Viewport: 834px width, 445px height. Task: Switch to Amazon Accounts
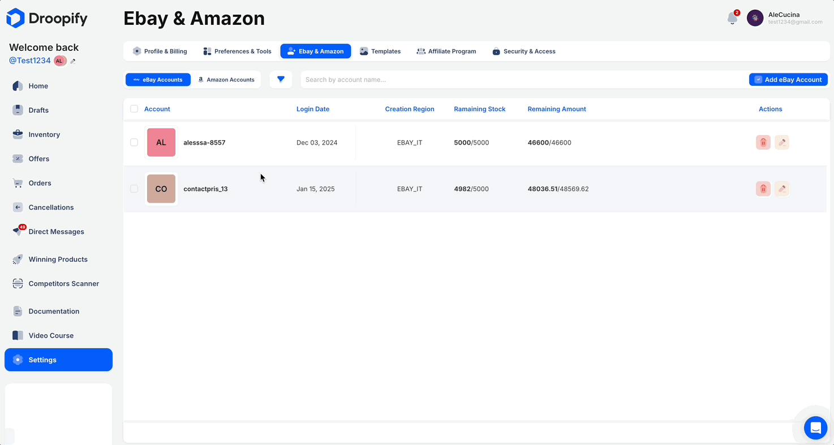click(226, 80)
